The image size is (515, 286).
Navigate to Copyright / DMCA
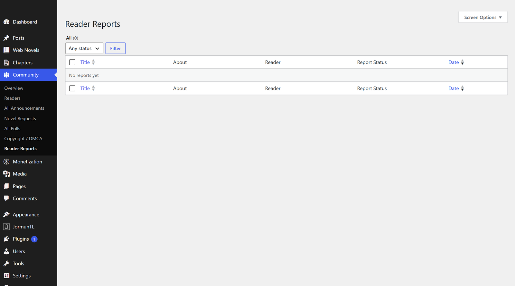pyautogui.click(x=23, y=138)
